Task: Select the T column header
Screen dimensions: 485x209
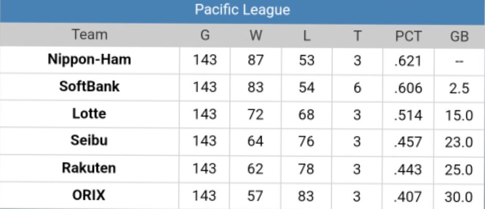Action: click(x=357, y=36)
